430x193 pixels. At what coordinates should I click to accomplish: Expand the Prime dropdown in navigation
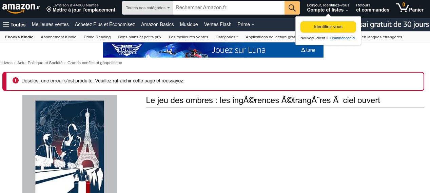click(246, 24)
